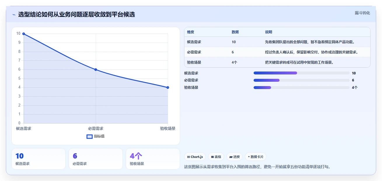Click table value 10 in 数据 column
The width and height of the screenshot is (382, 181).
(x=234, y=42)
